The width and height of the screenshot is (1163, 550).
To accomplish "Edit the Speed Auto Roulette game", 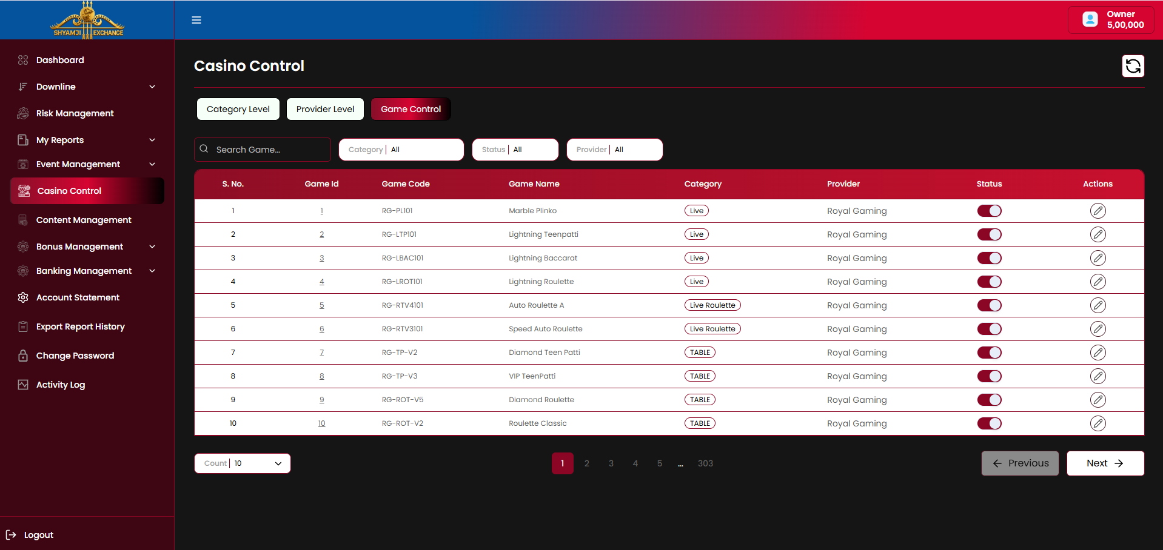I will [1098, 329].
